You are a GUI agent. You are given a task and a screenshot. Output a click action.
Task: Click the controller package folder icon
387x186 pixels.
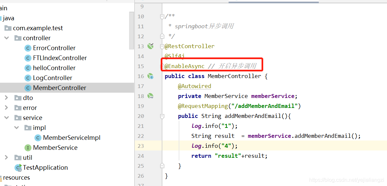point(18,38)
